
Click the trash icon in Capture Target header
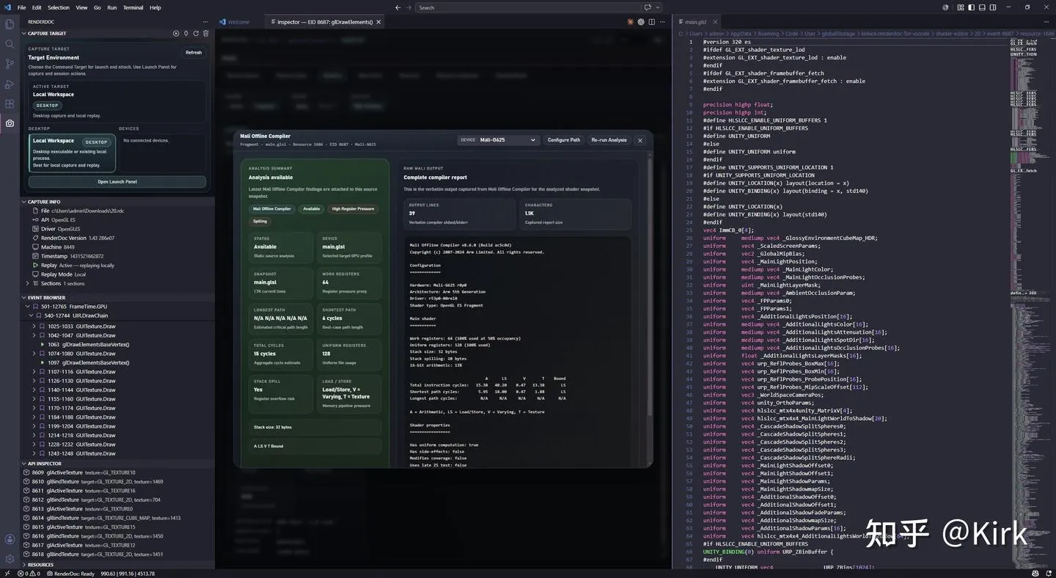[x=206, y=33]
